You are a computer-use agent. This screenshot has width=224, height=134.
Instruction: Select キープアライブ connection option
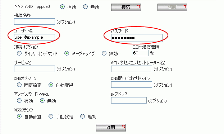click(67, 53)
